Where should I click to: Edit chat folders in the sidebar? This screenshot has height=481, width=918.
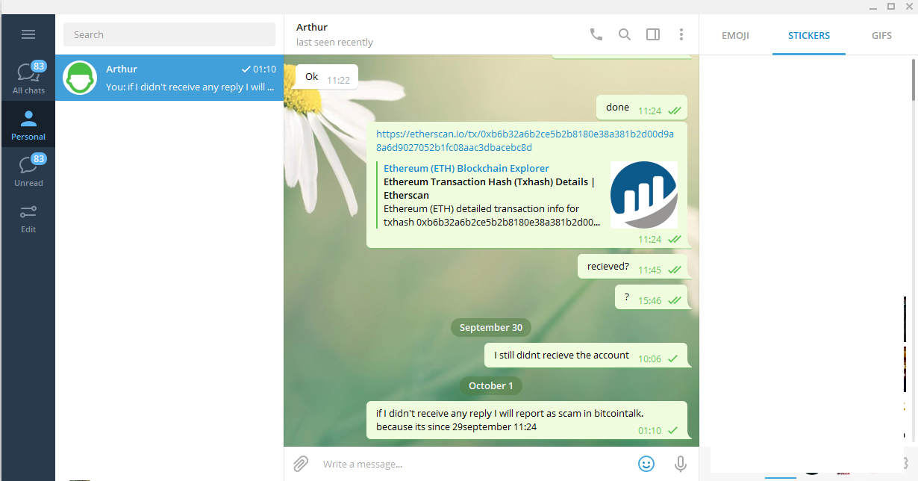point(28,217)
